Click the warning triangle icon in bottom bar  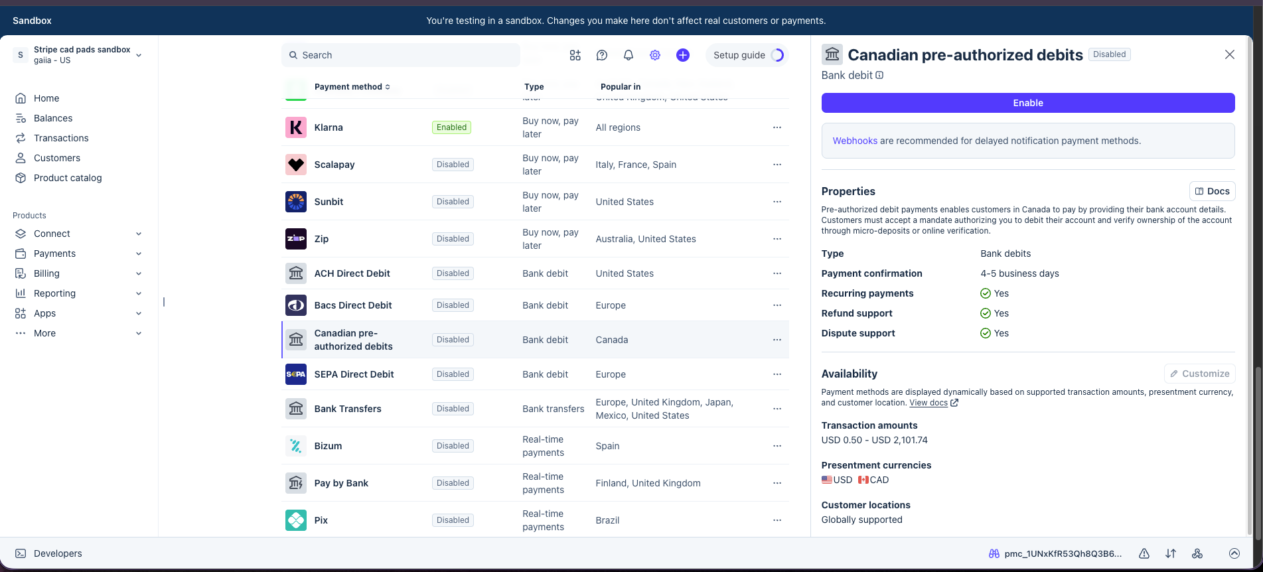pos(1144,553)
